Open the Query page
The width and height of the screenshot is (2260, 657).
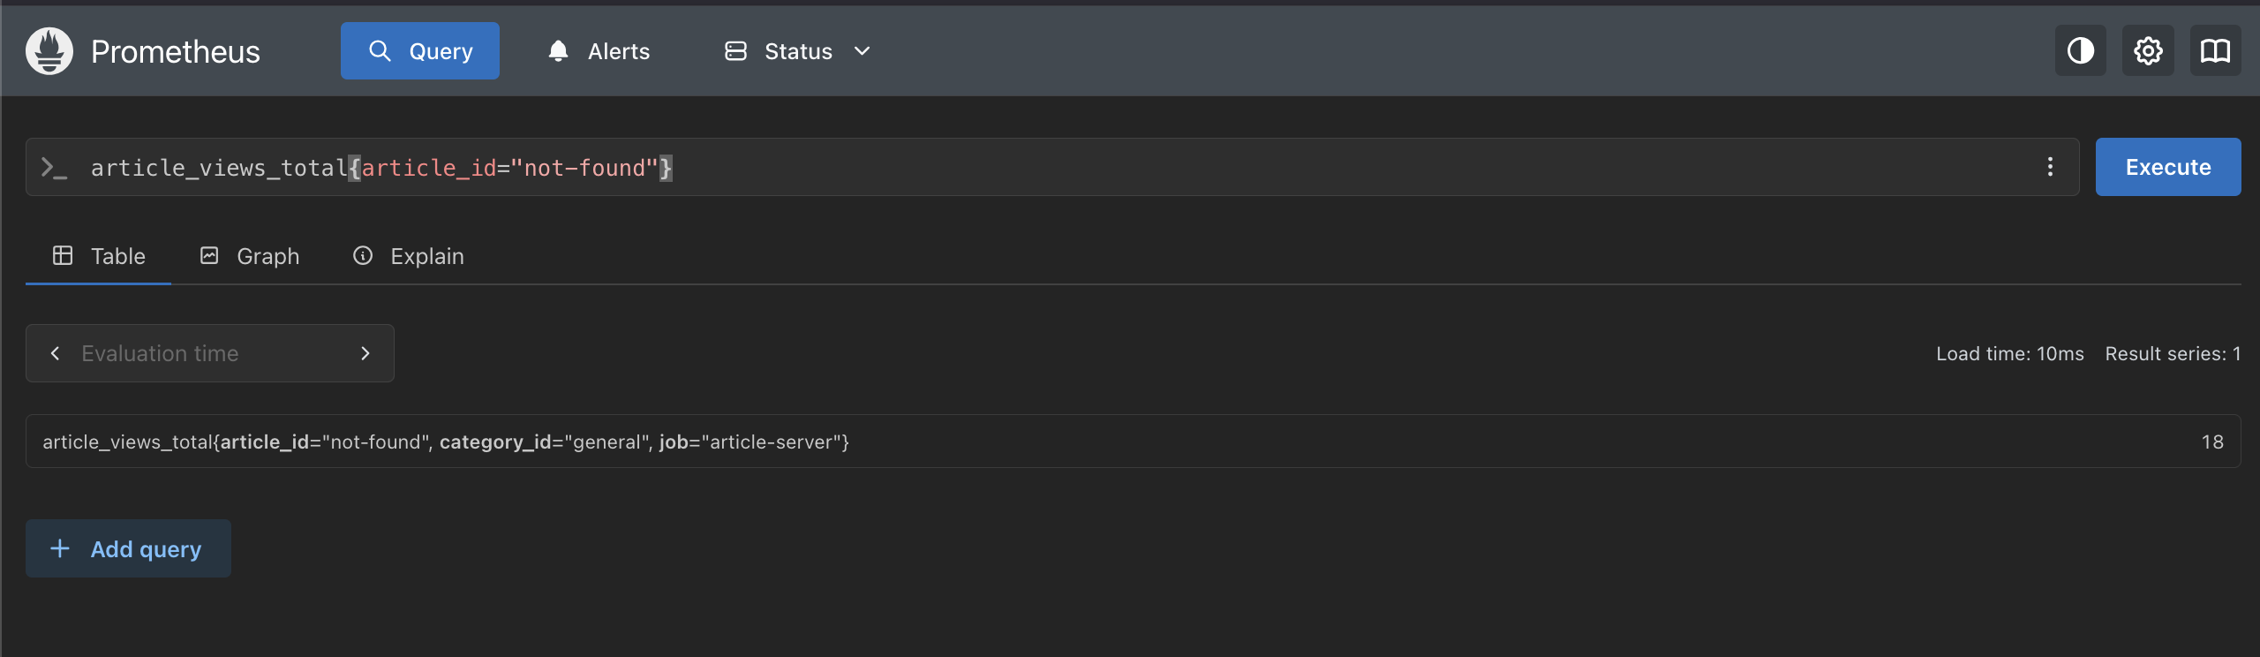420,51
